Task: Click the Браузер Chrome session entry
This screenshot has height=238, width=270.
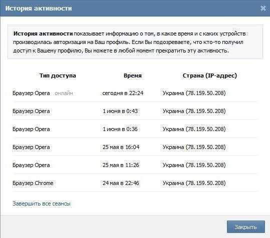Action: (x=33, y=183)
